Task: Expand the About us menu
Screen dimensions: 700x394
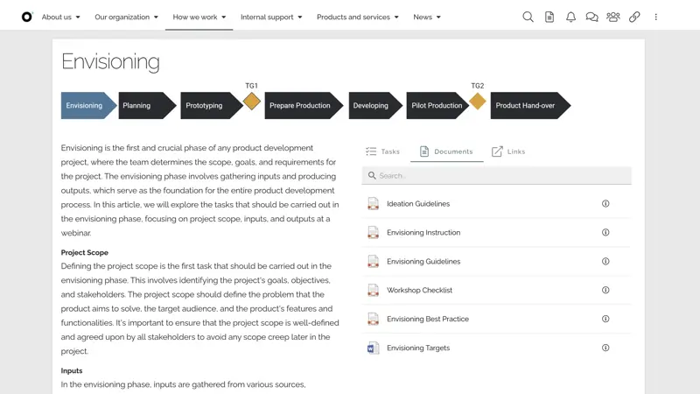Action: [60, 17]
